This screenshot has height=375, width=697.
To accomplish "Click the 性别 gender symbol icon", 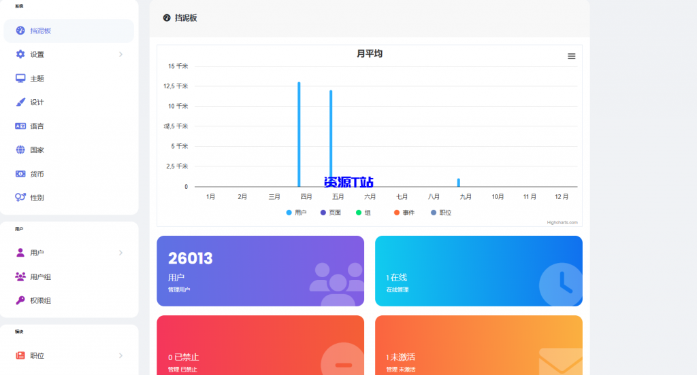I will pos(20,198).
